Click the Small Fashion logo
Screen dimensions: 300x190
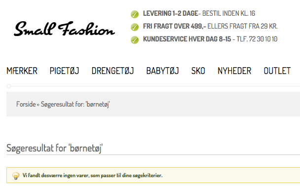[x=64, y=29]
